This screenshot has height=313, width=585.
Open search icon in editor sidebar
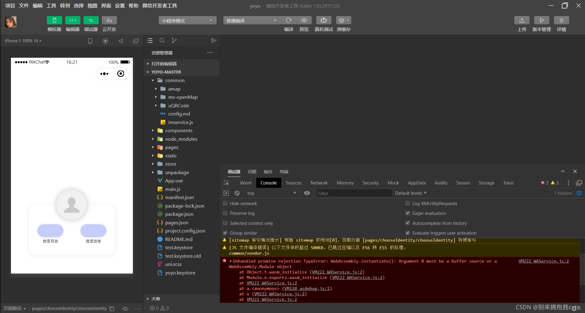pyautogui.click(x=162, y=40)
